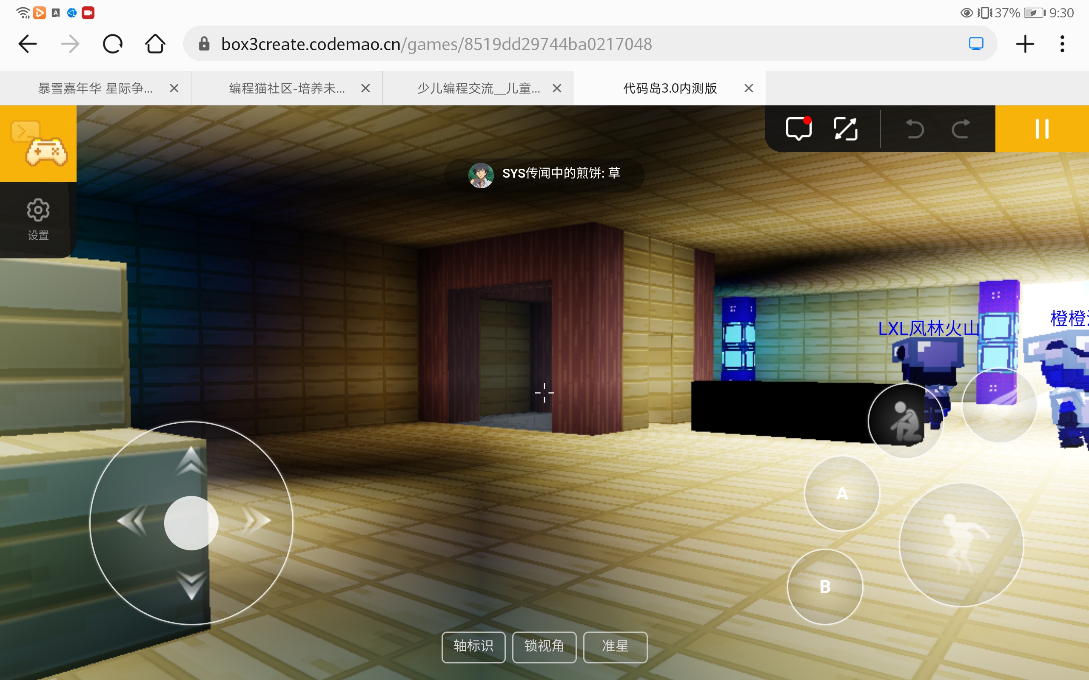Toggle 轴标识 axis indicator
Viewport: 1089px width, 680px height.
pos(473,647)
